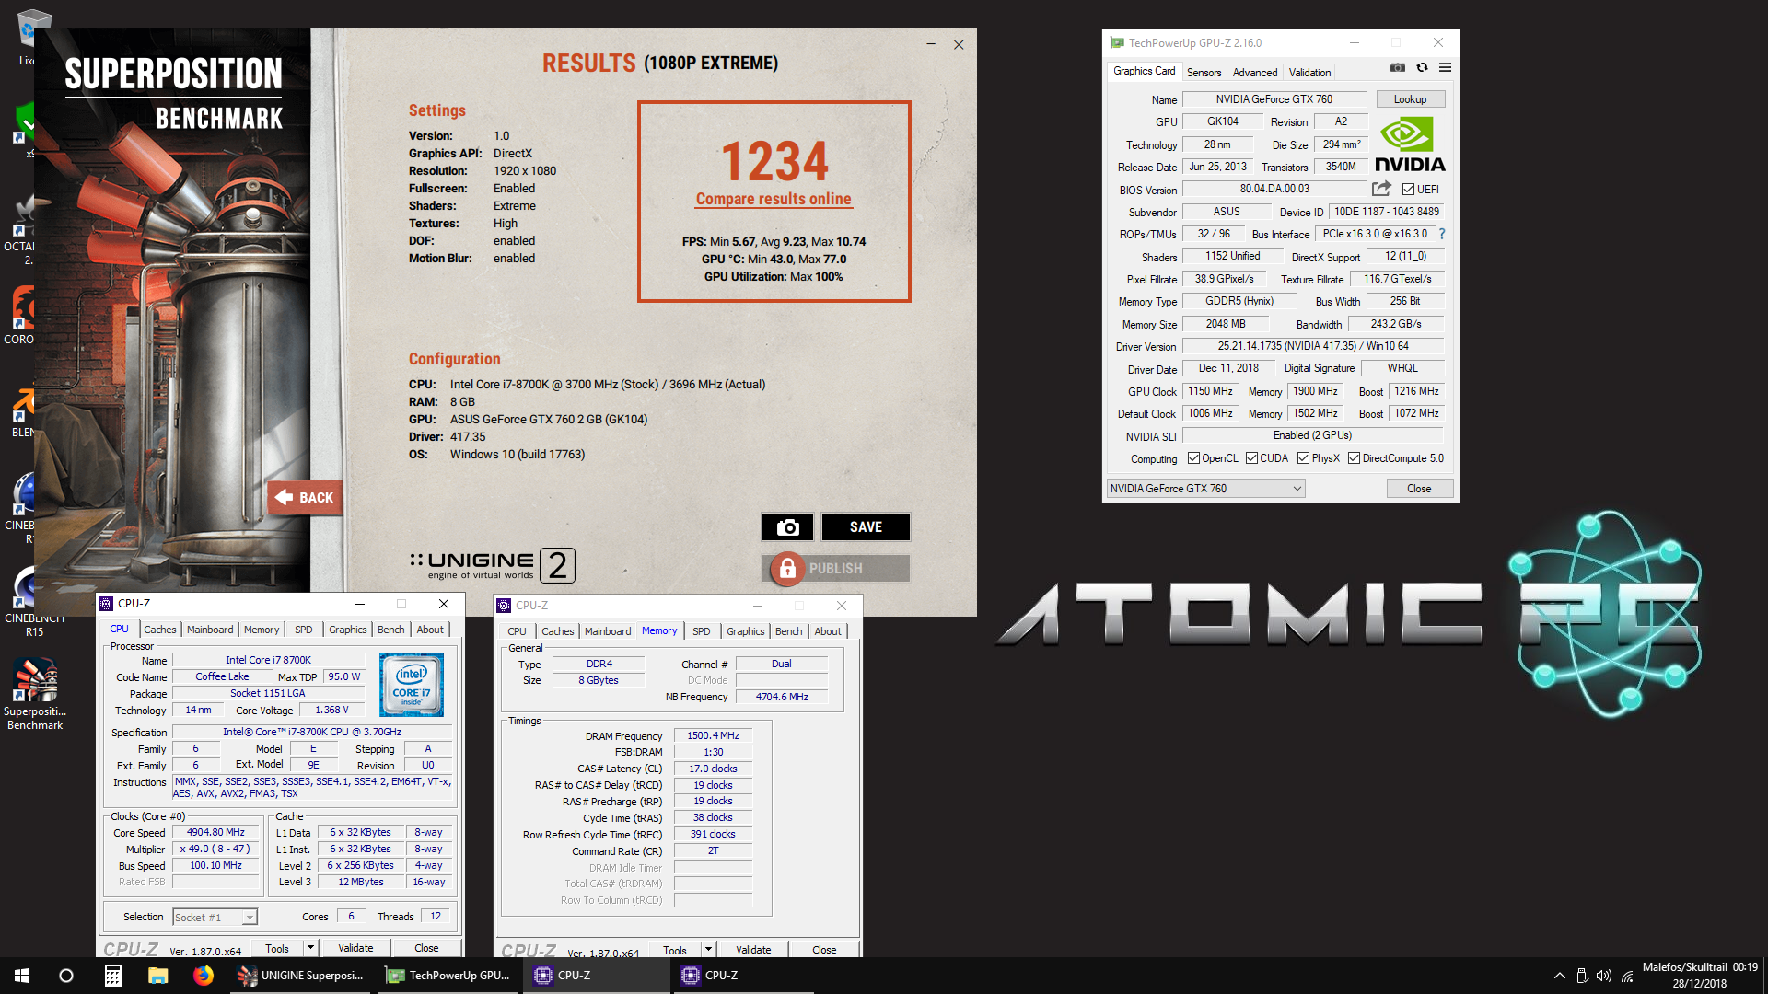Take GPU-Z screenshot with camera icon
The width and height of the screenshot is (1768, 994).
(x=1398, y=67)
